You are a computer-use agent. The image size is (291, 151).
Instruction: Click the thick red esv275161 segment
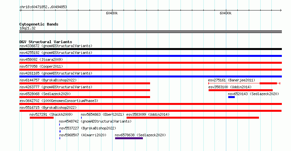pyautogui.click(x=268, y=83)
